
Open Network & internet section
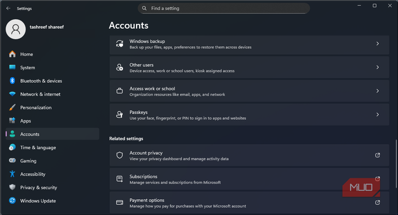point(53,94)
